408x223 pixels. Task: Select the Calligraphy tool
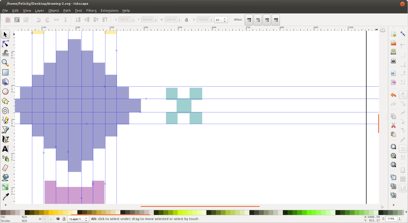pos(5,139)
